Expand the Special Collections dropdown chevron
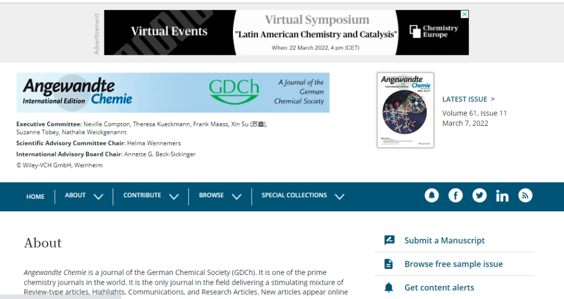The image size is (564, 299). point(339,197)
